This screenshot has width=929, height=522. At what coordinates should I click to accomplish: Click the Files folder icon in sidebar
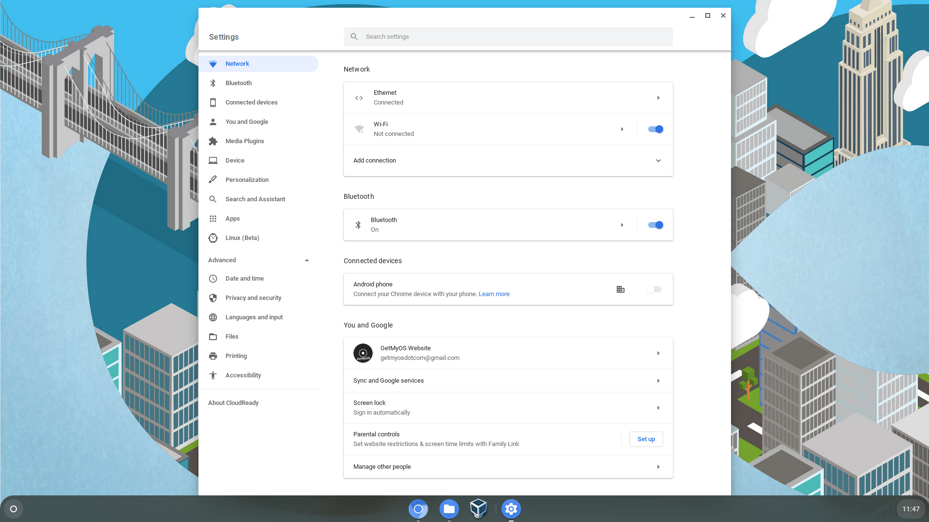213,337
